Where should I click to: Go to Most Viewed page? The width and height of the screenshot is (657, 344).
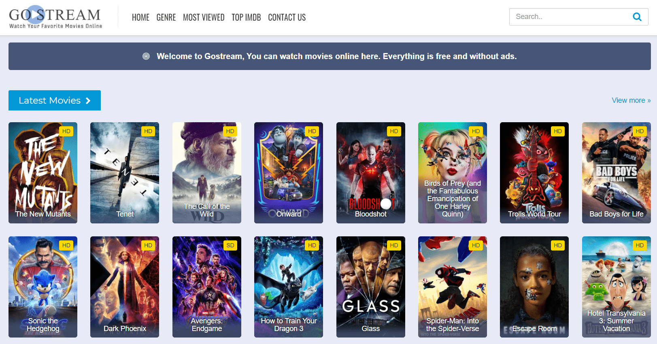[x=204, y=17]
